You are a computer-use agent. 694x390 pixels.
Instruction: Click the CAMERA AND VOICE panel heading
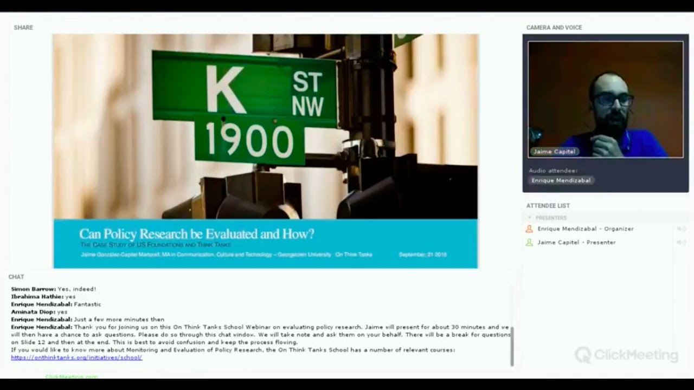click(x=554, y=28)
